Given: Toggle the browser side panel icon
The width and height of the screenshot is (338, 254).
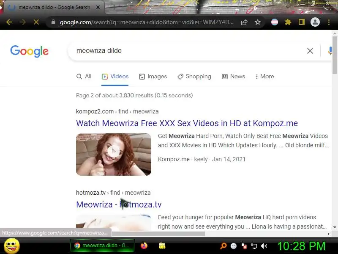Looking at the screenshot, I should pyautogui.click(x=302, y=22).
